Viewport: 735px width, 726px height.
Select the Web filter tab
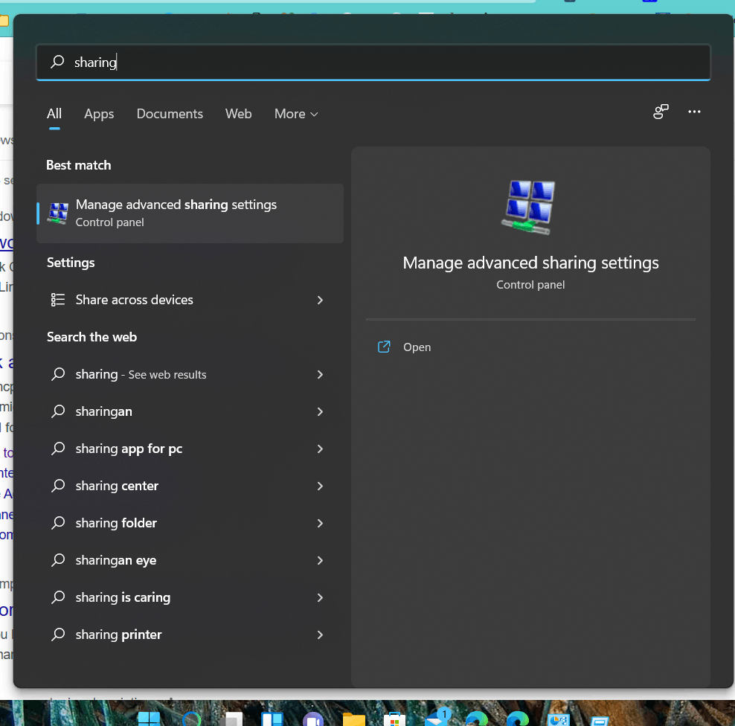click(238, 114)
